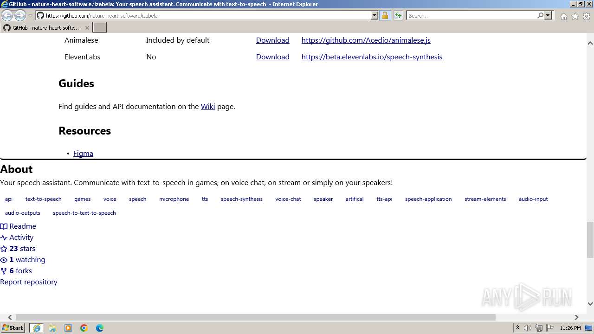Select the artifical topic tag
Image resolution: width=594 pixels, height=334 pixels.
[x=355, y=199]
